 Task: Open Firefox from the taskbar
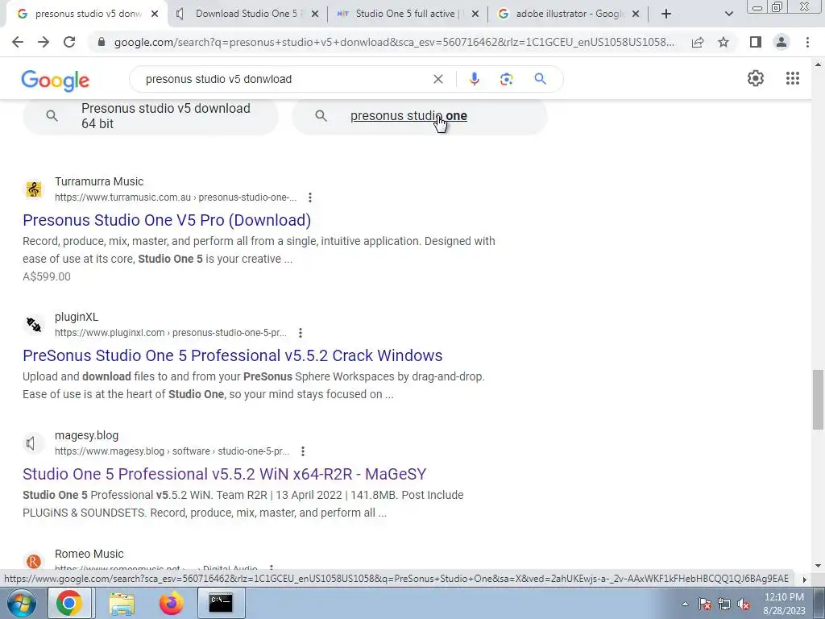pyautogui.click(x=171, y=603)
